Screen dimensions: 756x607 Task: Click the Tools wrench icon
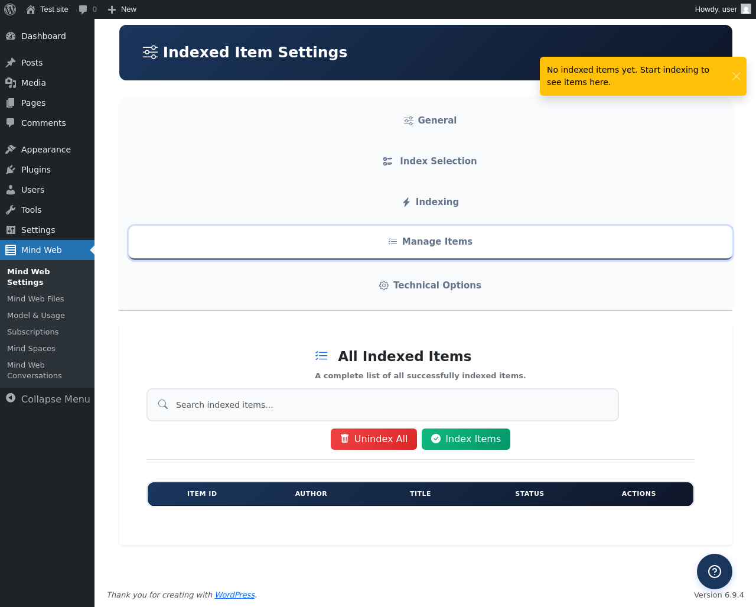click(x=11, y=210)
